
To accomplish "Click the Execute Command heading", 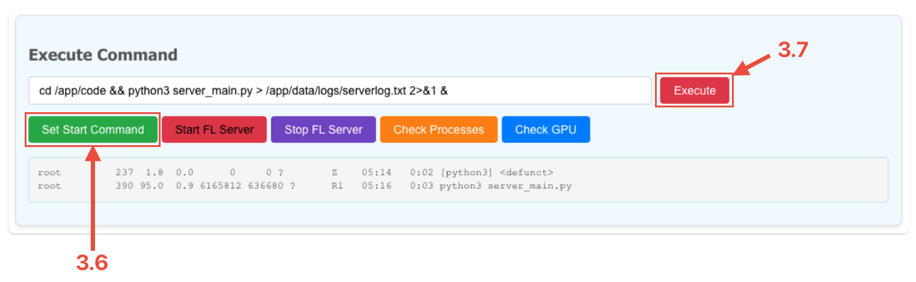I will click(103, 55).
